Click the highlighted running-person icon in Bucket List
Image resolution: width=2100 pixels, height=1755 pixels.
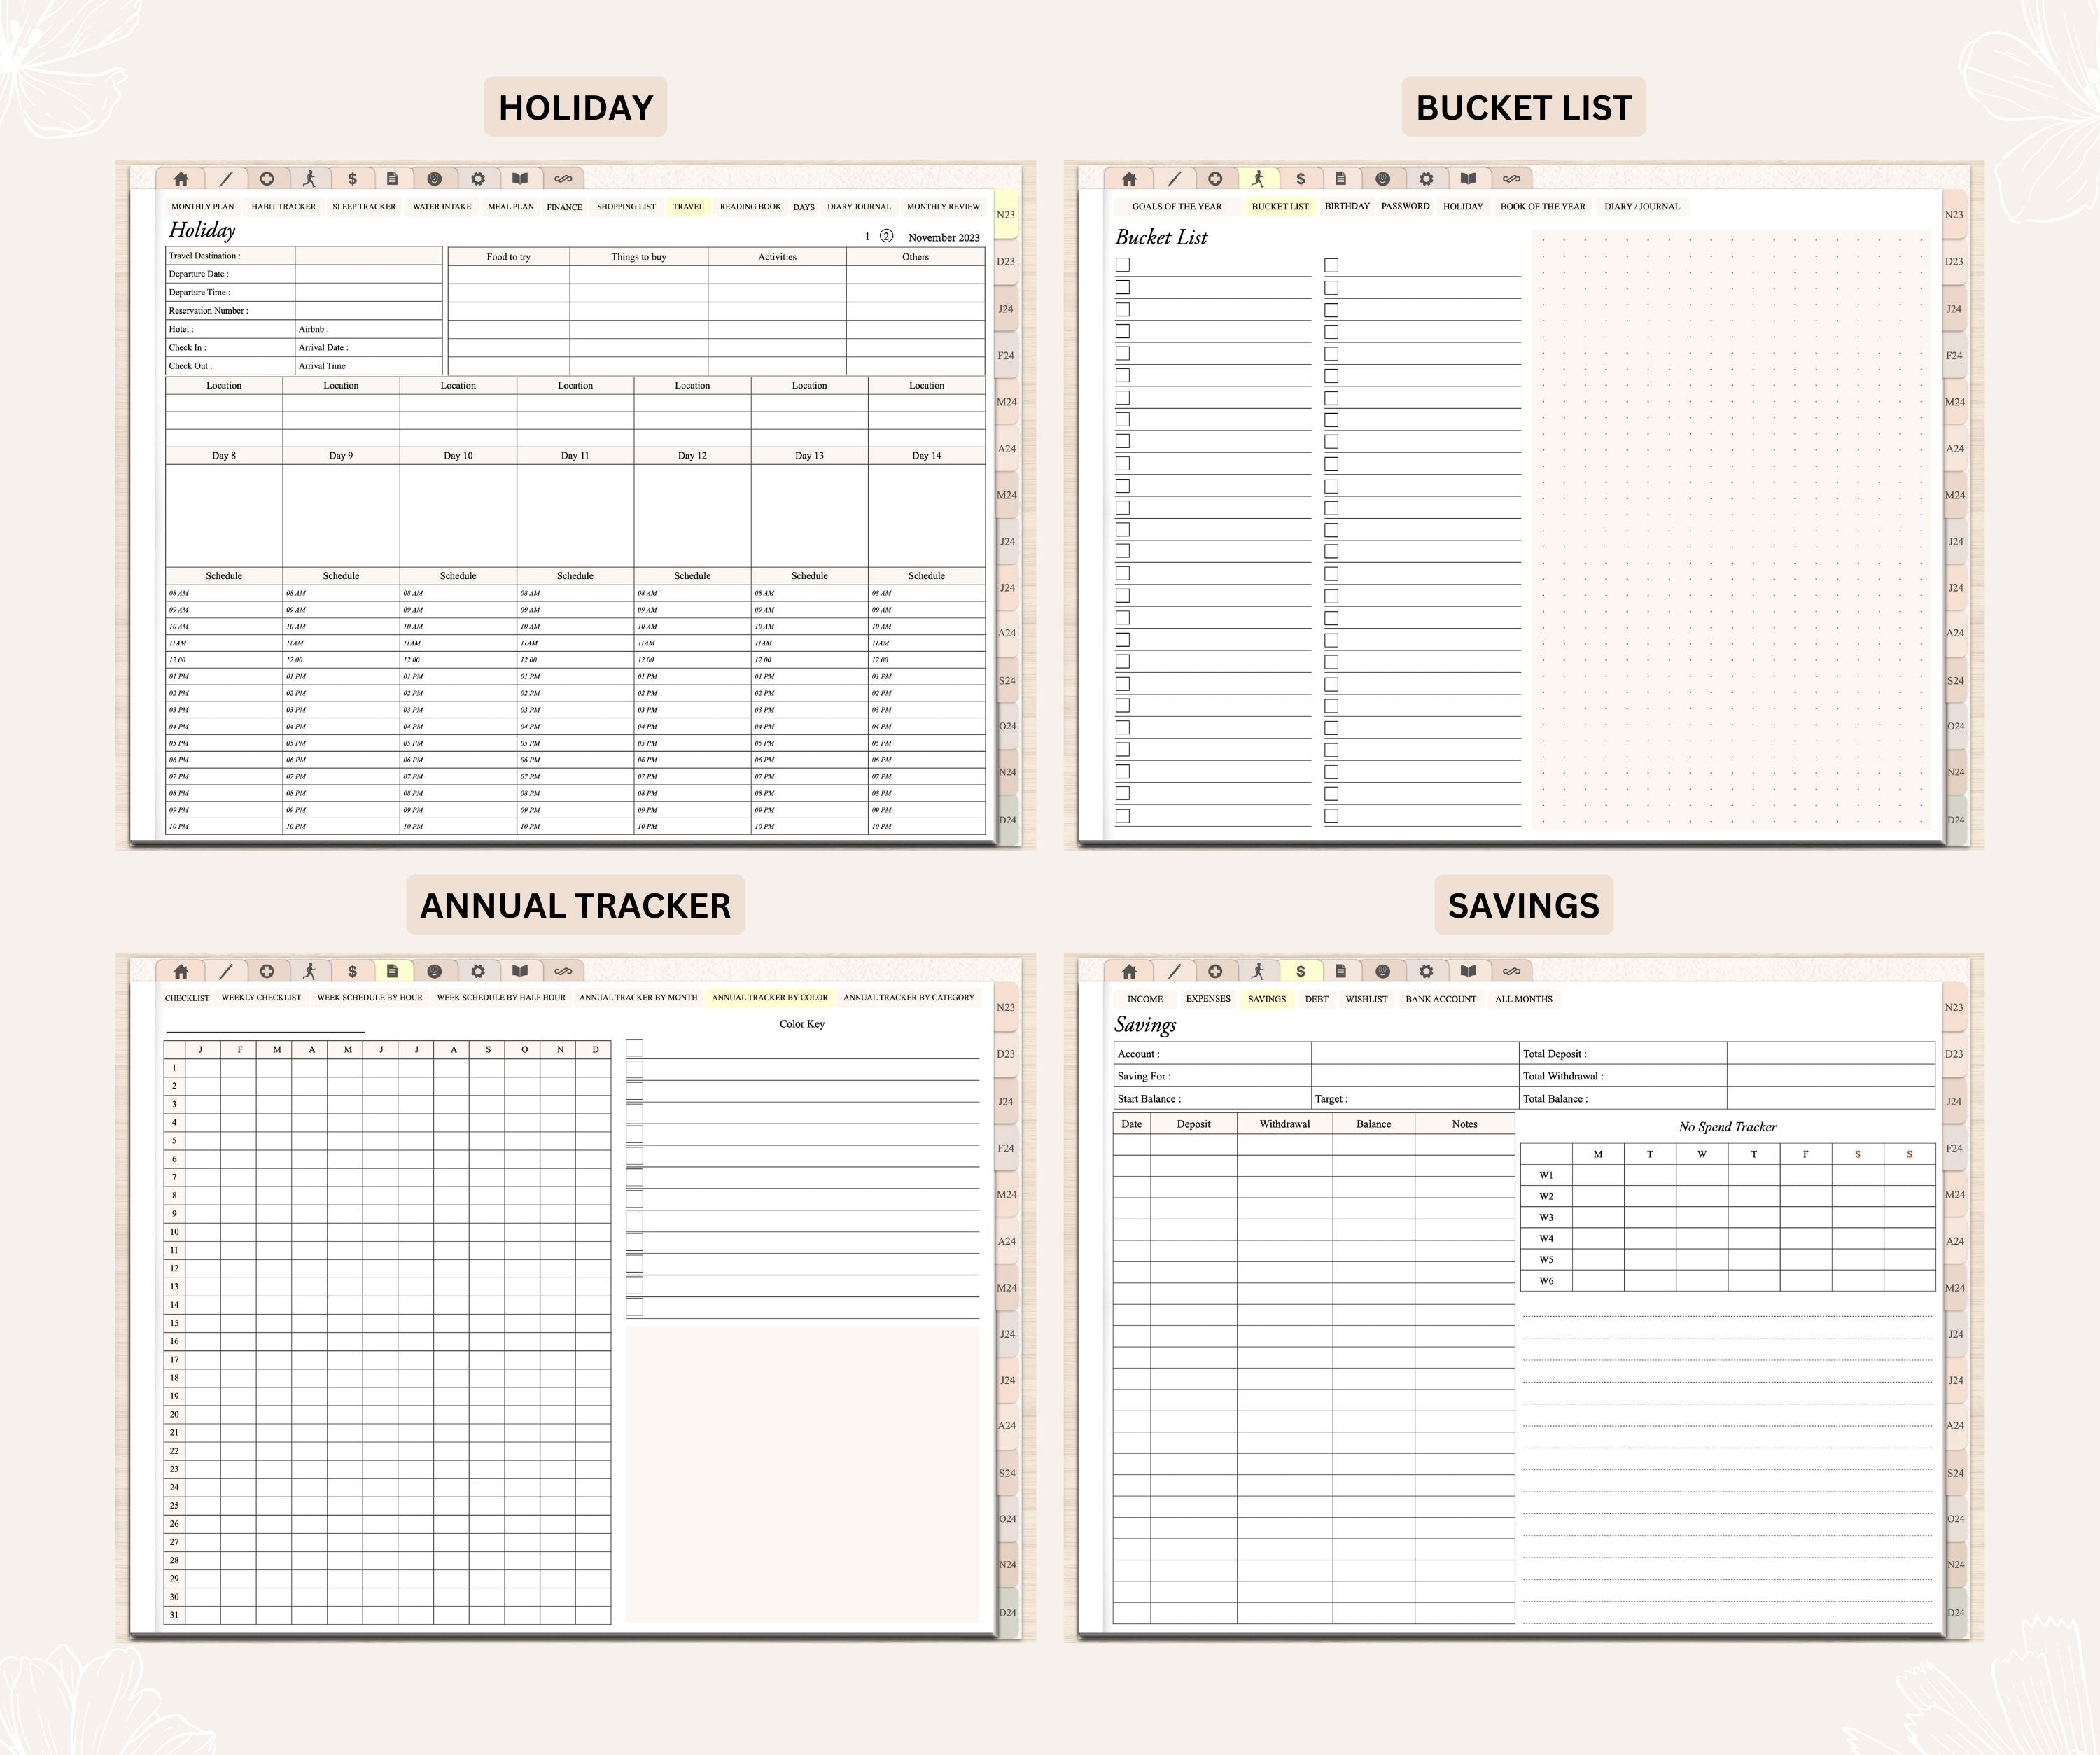(x=1258, y=179)
